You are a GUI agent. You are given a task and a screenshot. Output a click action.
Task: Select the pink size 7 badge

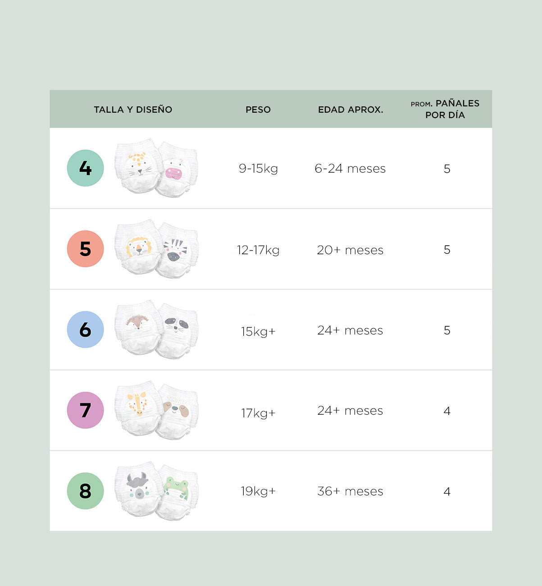85,410
